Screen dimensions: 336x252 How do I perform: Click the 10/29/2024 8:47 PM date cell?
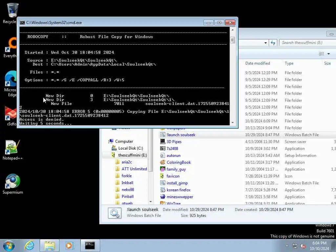262,135
